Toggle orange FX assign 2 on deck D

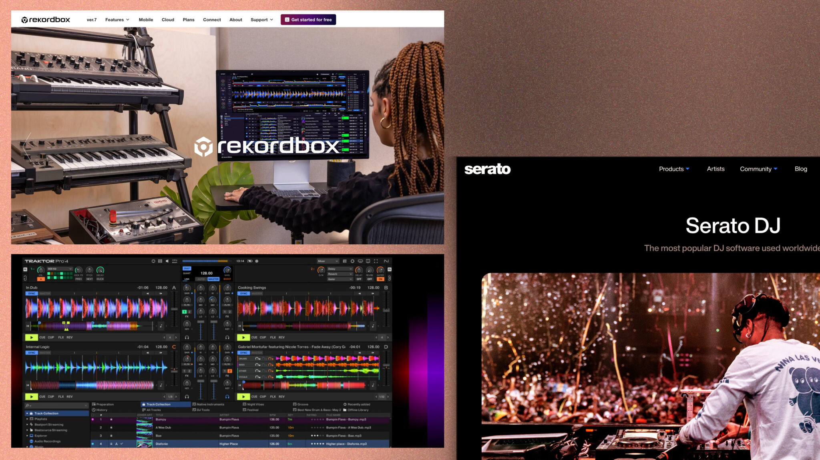pos(229,371)
